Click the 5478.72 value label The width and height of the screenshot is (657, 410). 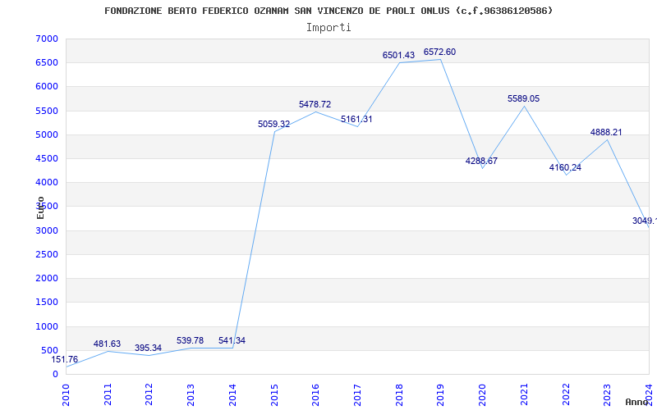pyautogui.click(x=315, y=104)
